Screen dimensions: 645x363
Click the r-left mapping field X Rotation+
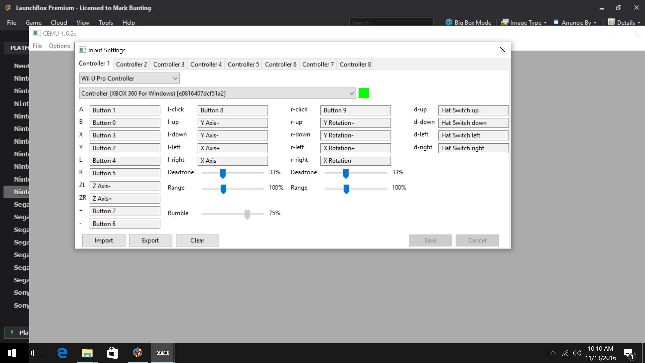355,148
